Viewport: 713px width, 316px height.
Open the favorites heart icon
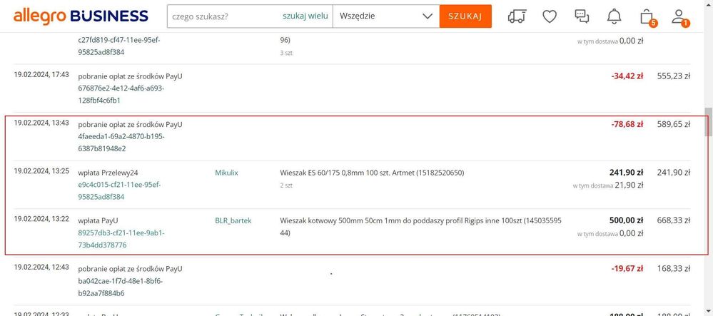click(550, 16)
